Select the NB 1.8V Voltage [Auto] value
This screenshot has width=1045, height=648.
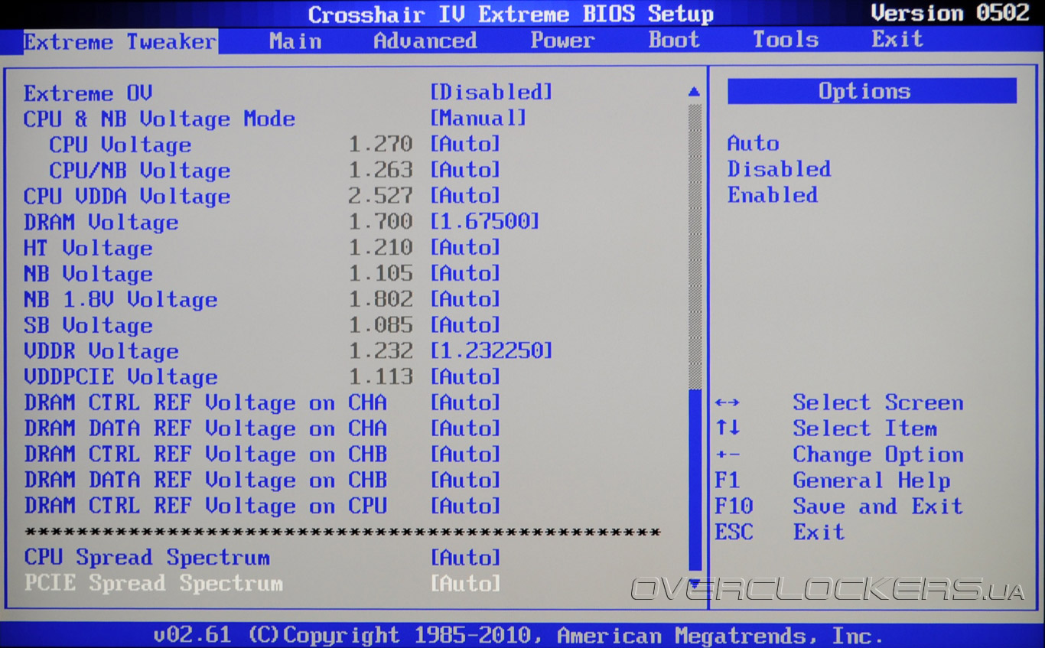pos(465,299)
